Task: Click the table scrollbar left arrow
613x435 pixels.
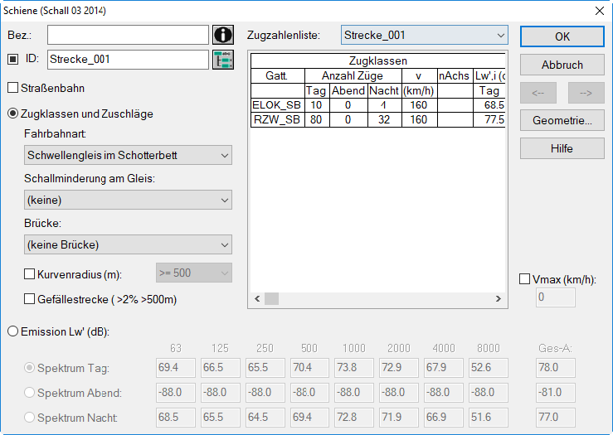Action: tap(257, 299)
